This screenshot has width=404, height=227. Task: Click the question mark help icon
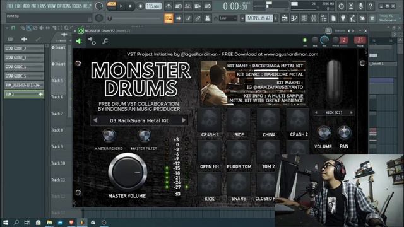[x=371, y=6]
